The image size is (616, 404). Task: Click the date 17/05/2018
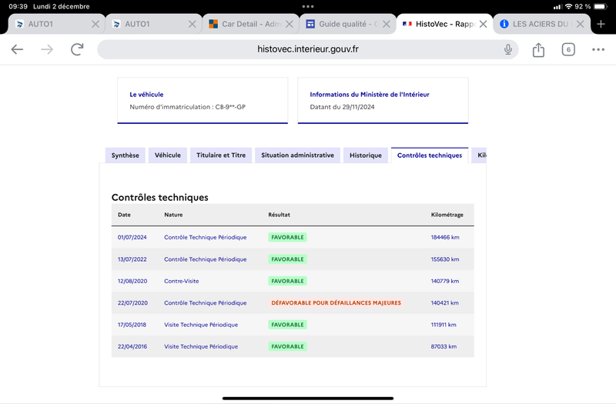132,325
